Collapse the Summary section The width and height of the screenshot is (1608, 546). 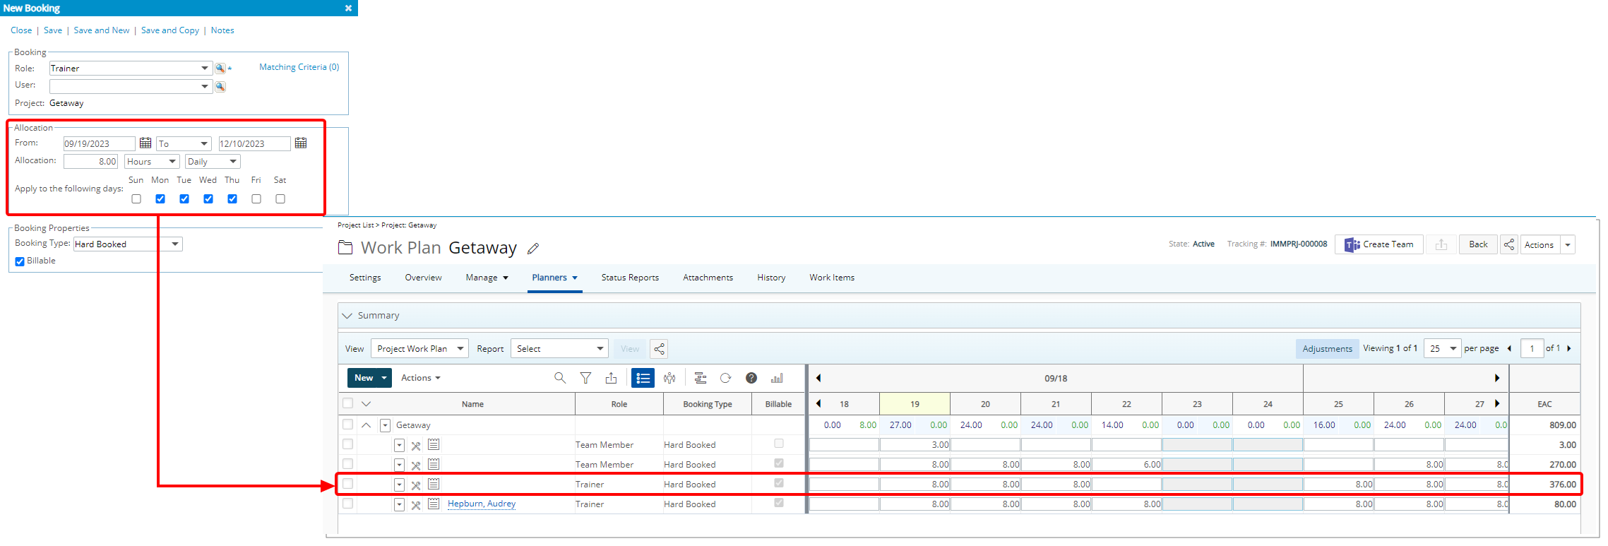coord(347,316)
